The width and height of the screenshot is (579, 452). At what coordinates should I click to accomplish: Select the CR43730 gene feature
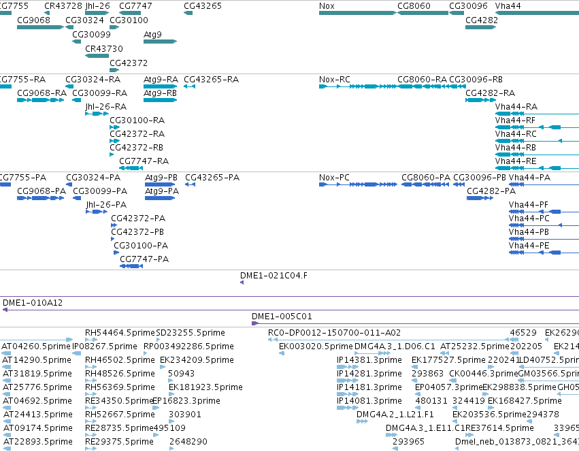click(97, 56)
